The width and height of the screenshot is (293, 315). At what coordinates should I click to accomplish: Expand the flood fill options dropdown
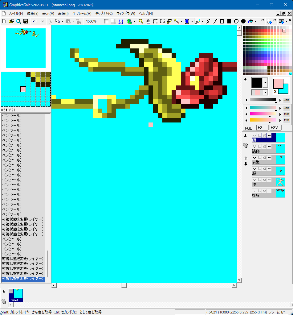tap(255, 21)
